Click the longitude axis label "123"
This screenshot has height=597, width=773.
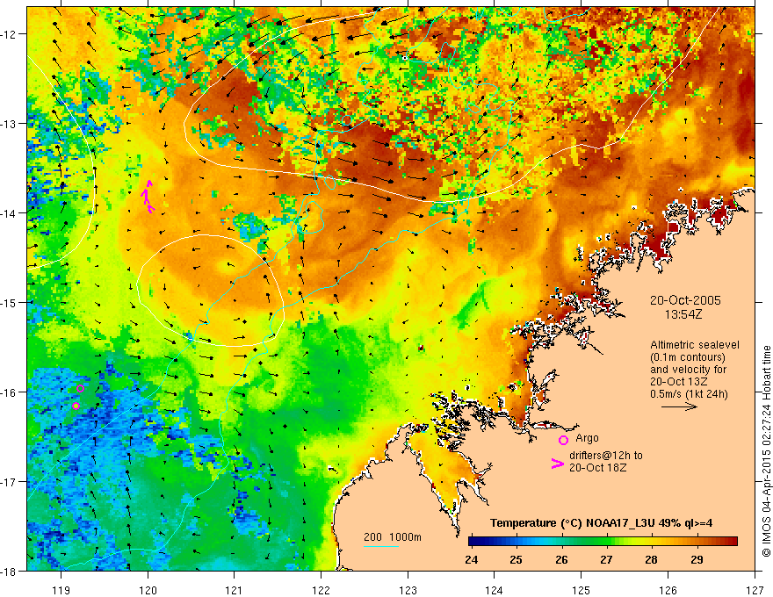pyautogui.click(x=408, y=590)
